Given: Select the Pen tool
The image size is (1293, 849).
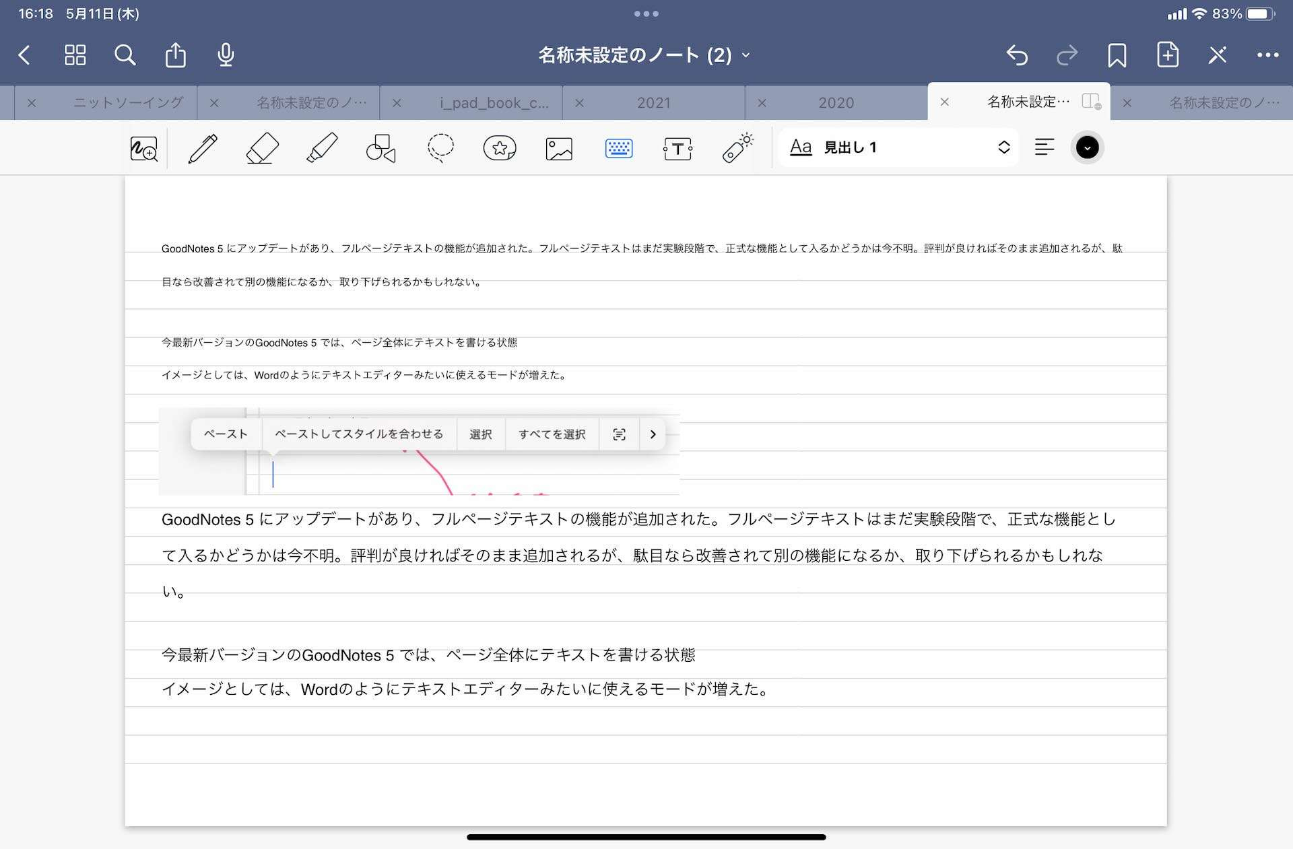Looking at the screenshot, I should click(x=203, y=148).
